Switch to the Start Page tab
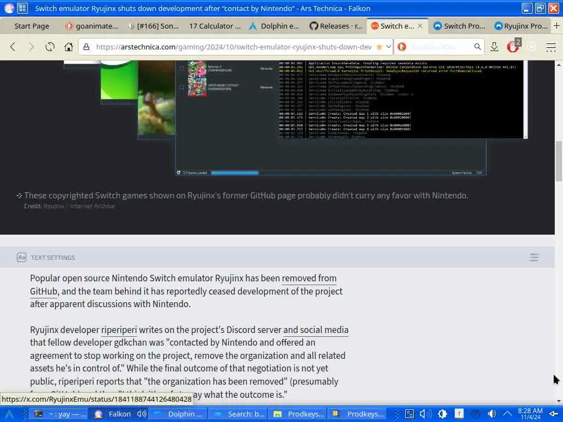This screenshot has height=422, width=563. 31,26
